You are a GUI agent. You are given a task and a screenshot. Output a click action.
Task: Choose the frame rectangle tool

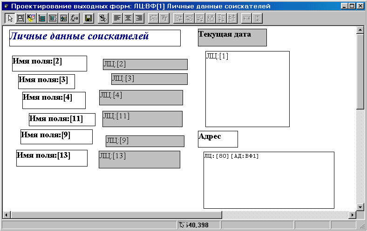click(x=20, y=18)
